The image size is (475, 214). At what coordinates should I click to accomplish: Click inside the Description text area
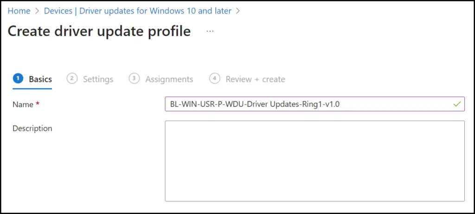[x=315, y=161]
